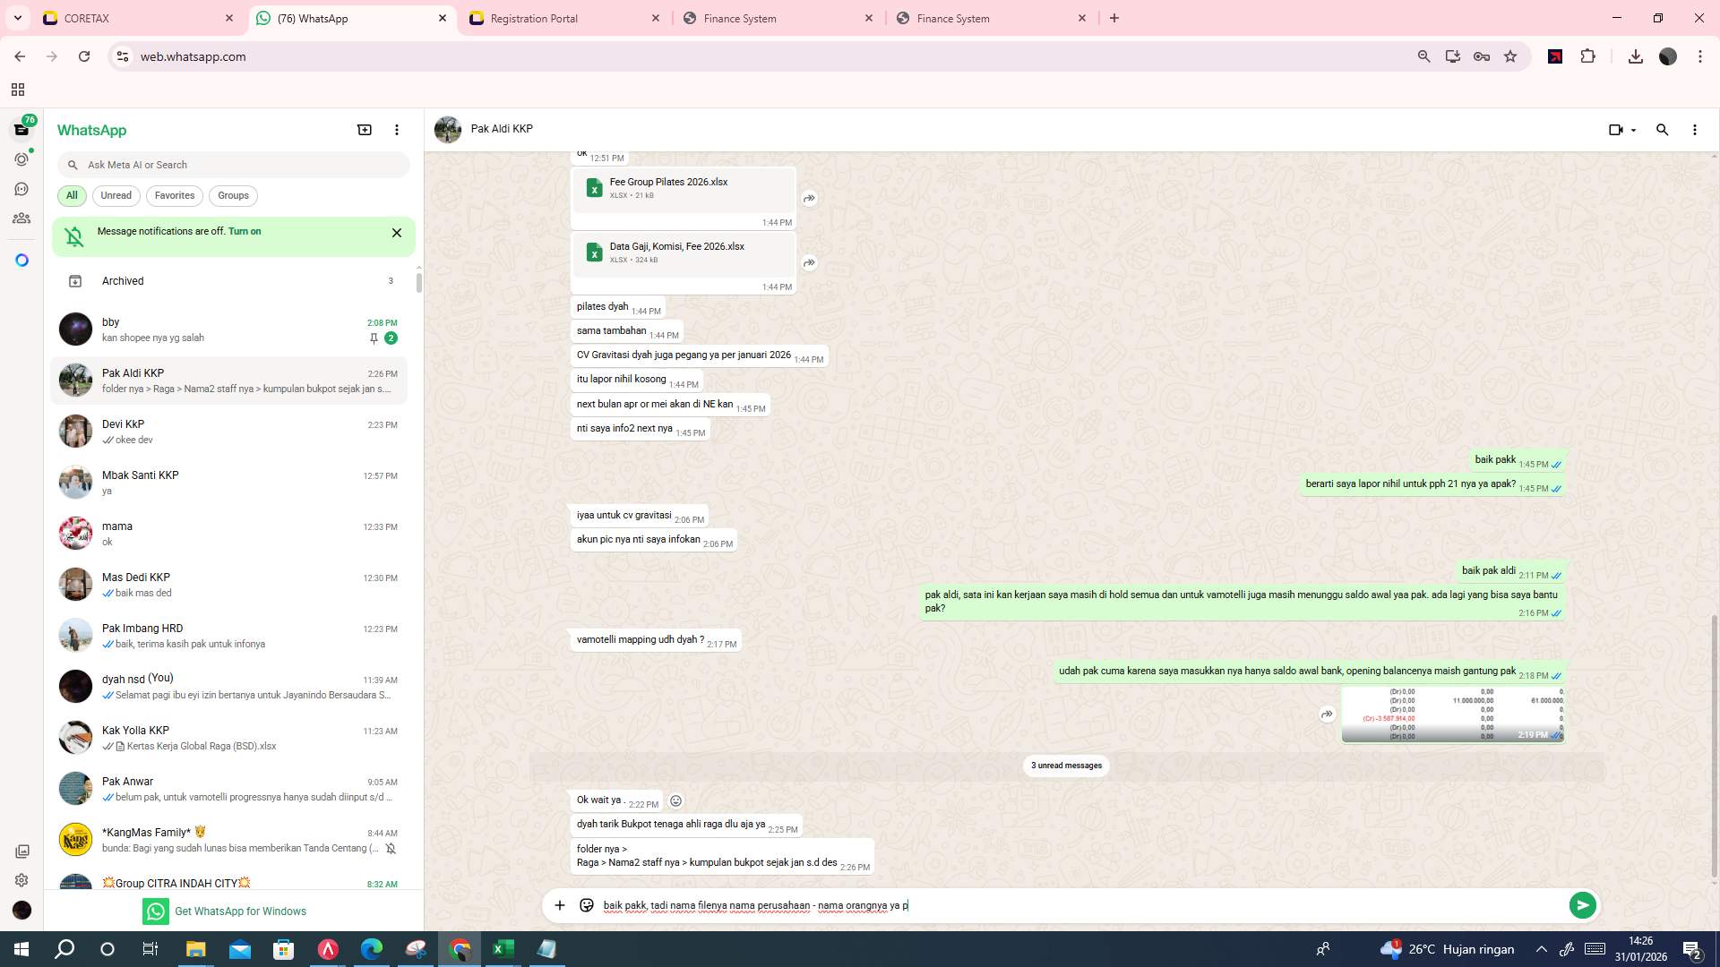Open the Communities panel
Image resolution: width=1720 pixels, height=967 pixels.
(21, 218)
